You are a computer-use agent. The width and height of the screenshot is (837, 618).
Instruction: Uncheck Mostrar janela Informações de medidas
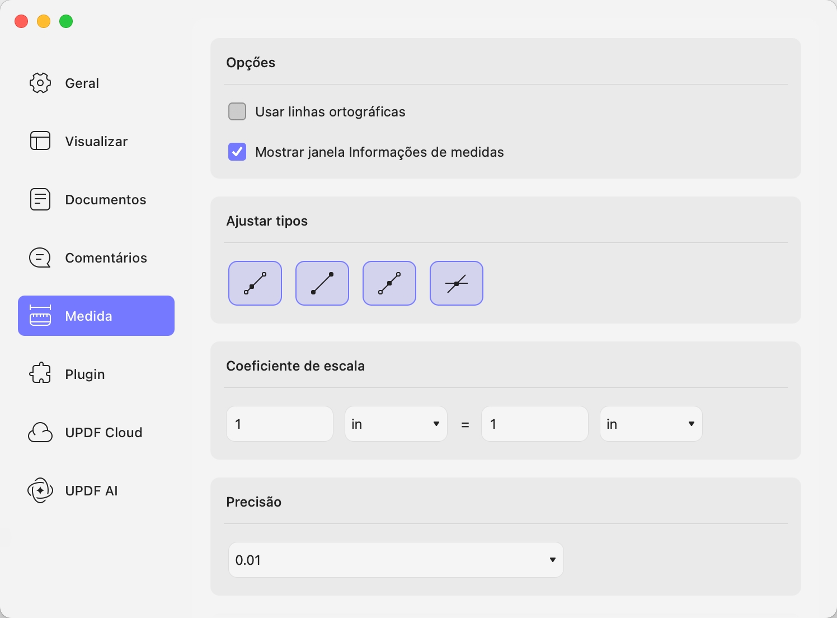click(x=237, y=152)
